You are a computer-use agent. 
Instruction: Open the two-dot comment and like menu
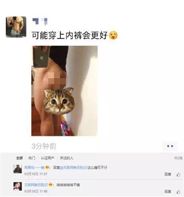[170, 146]
